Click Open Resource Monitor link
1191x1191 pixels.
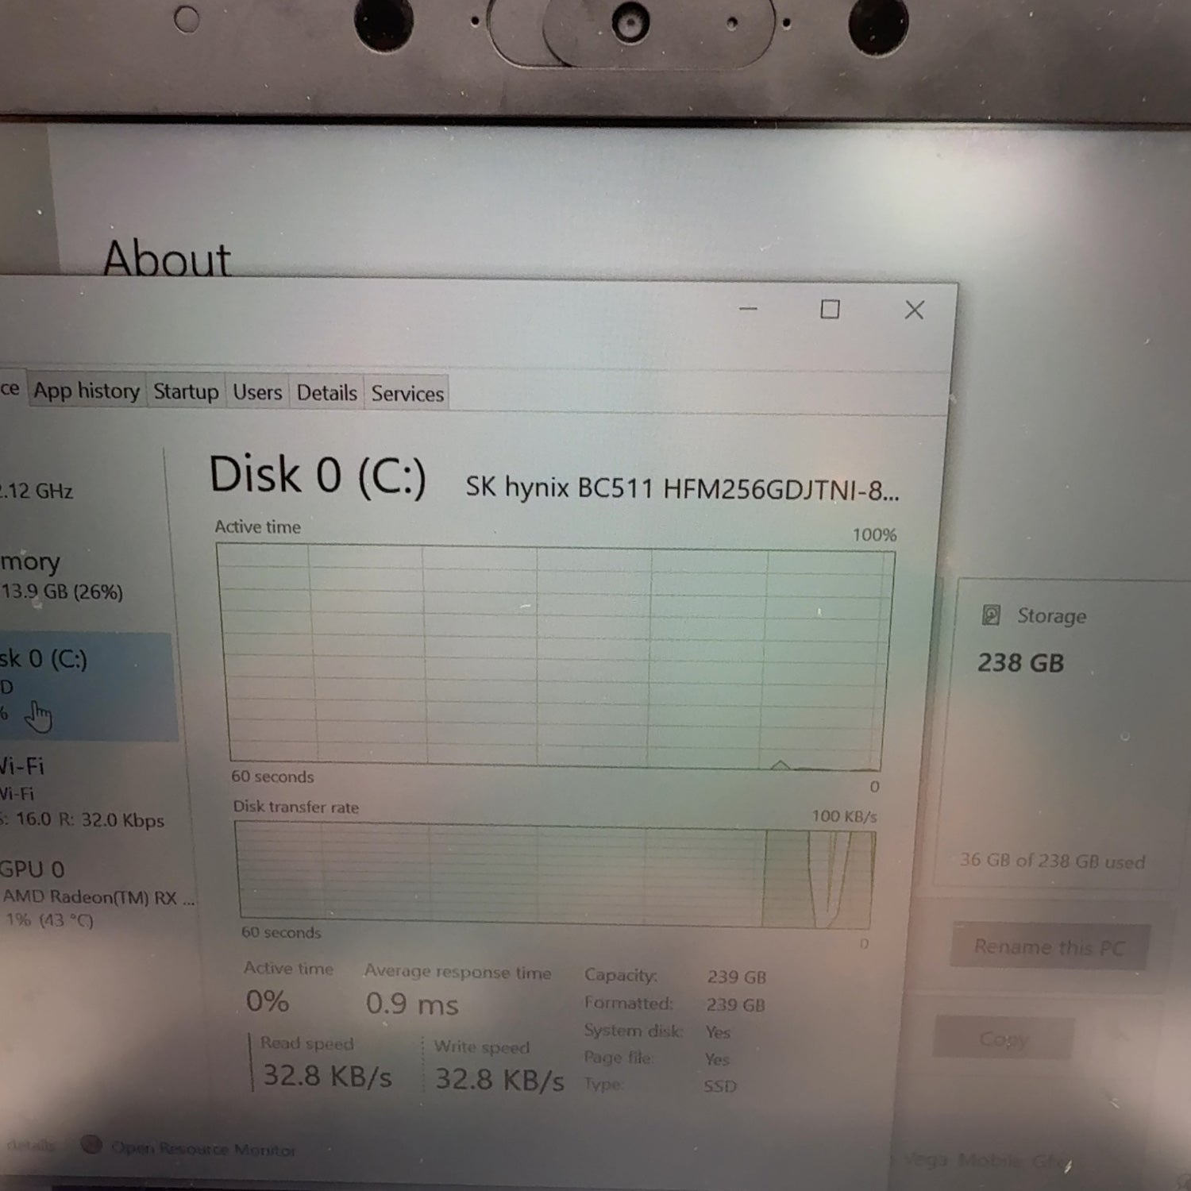[x=203, y=1148]
